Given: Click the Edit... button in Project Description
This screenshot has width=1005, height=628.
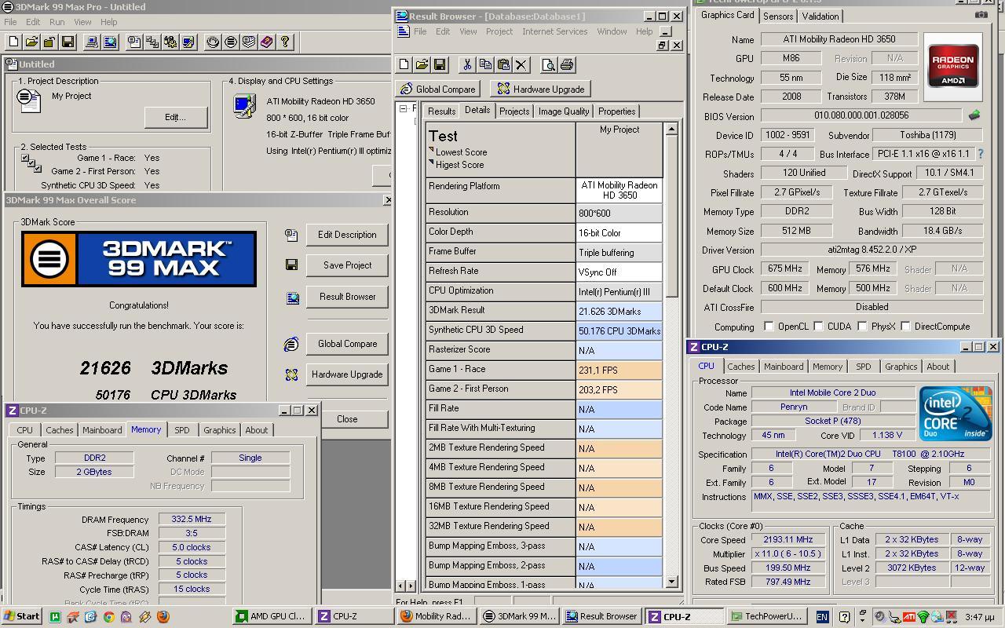Looking at the screenshot, I should [175, 117].
